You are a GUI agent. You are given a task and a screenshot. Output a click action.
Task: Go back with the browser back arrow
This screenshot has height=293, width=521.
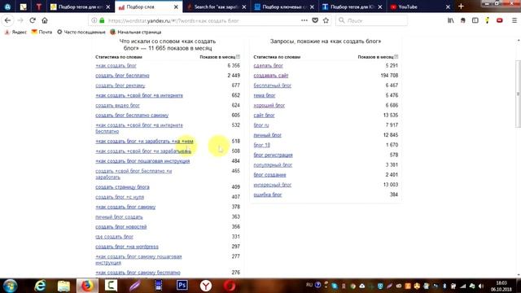click(x=7, y=20)
